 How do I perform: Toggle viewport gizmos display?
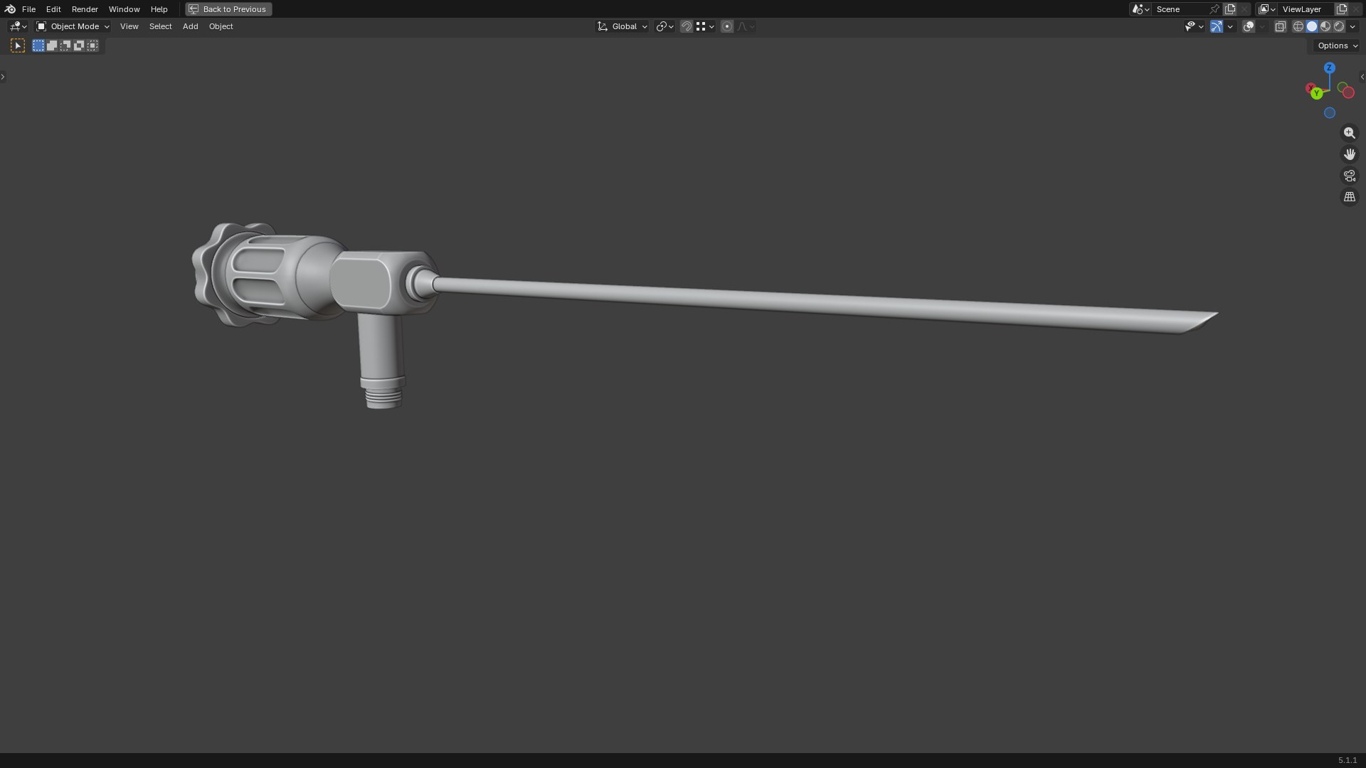click(1217, 26)
